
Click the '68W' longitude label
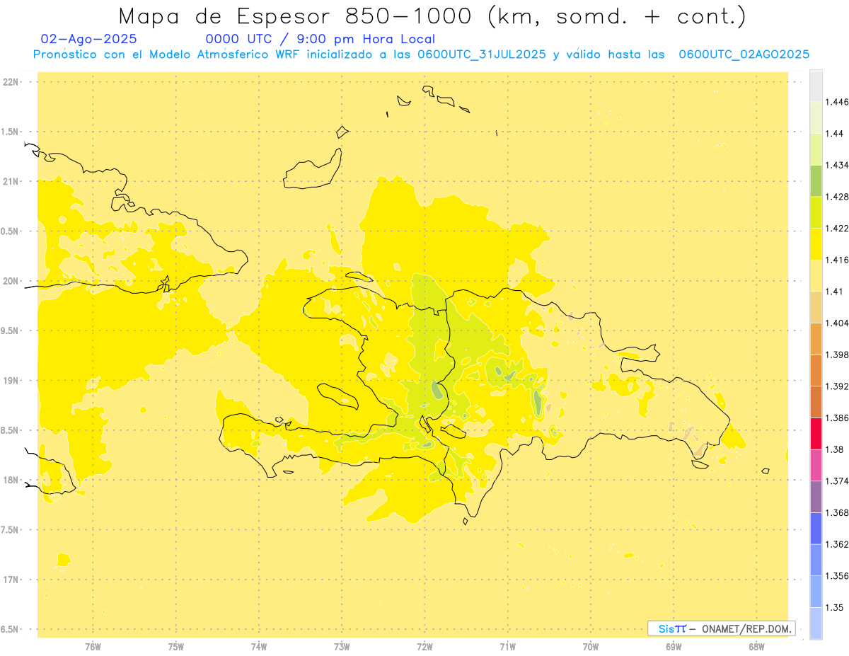coord(756,647)
